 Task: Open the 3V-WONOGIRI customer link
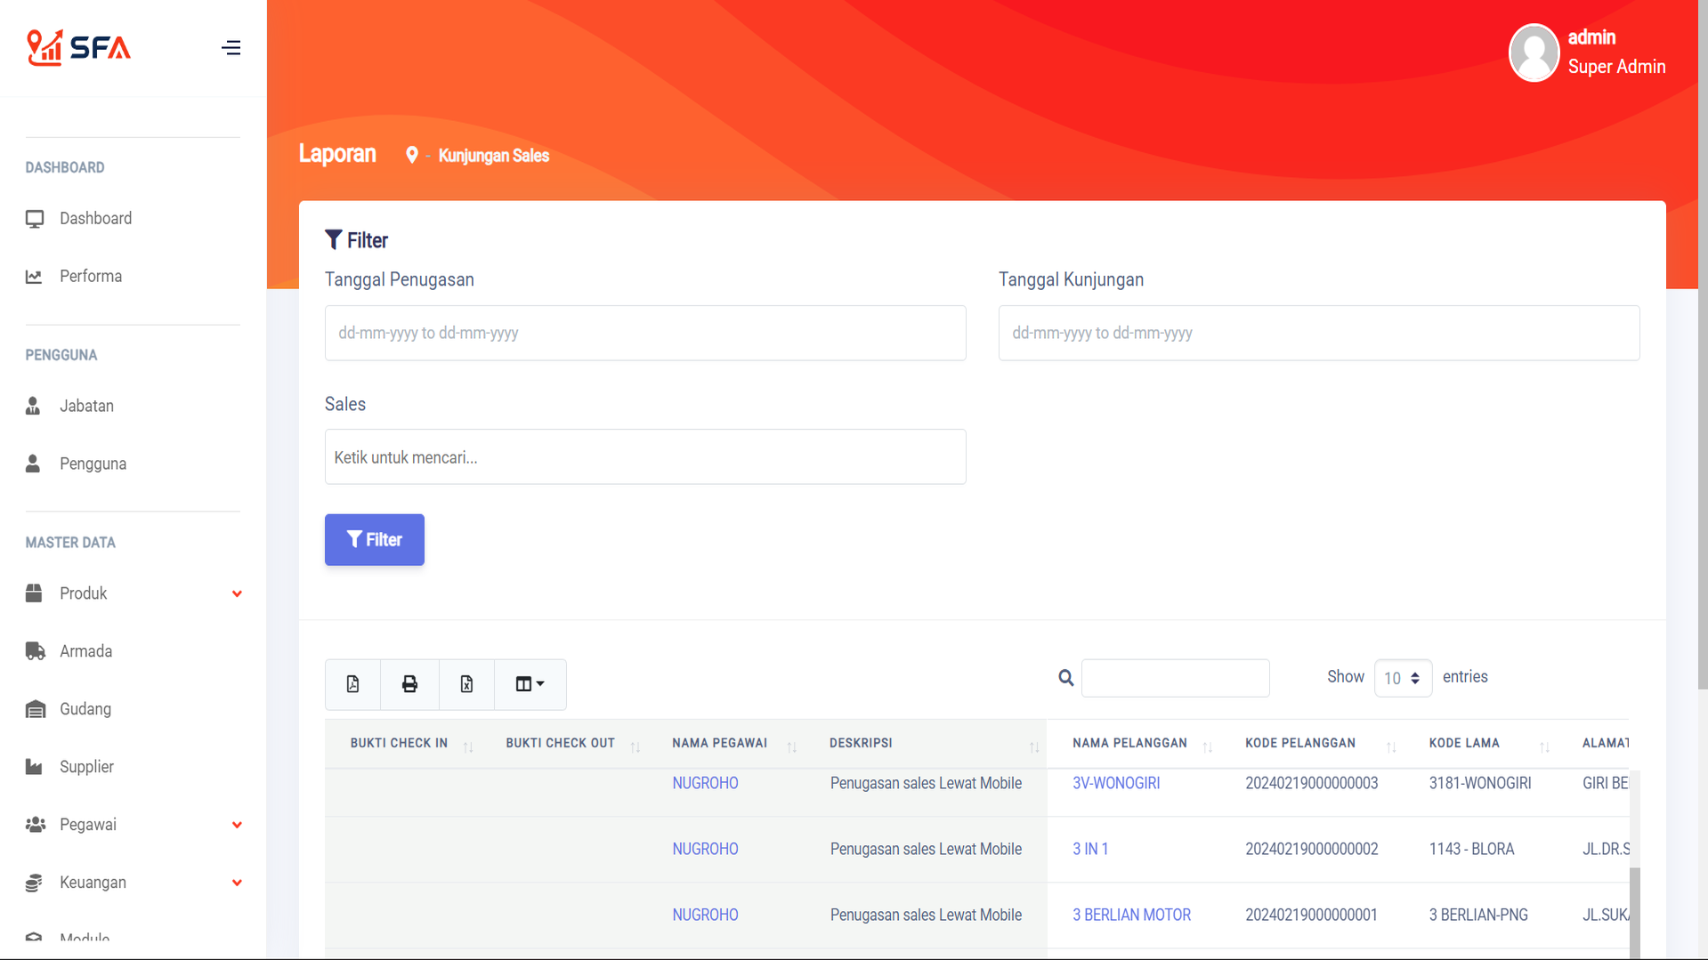1116,784
